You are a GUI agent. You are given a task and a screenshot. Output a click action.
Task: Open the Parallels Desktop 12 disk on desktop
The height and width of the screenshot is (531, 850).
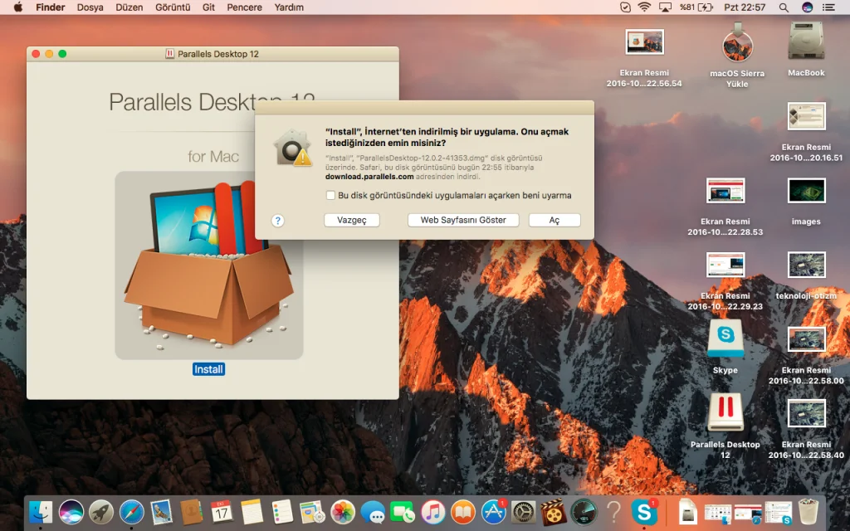(725, 413)
